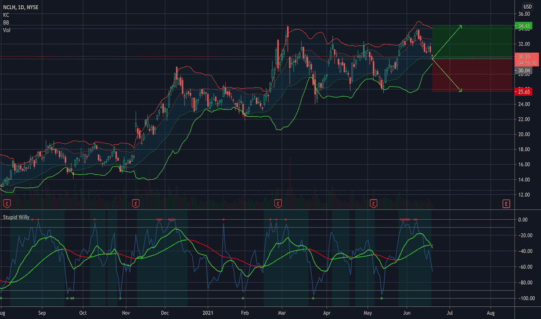Click the earnings marker near August 2020
Viewport: 541px width, 319px height.
(6, 204)
